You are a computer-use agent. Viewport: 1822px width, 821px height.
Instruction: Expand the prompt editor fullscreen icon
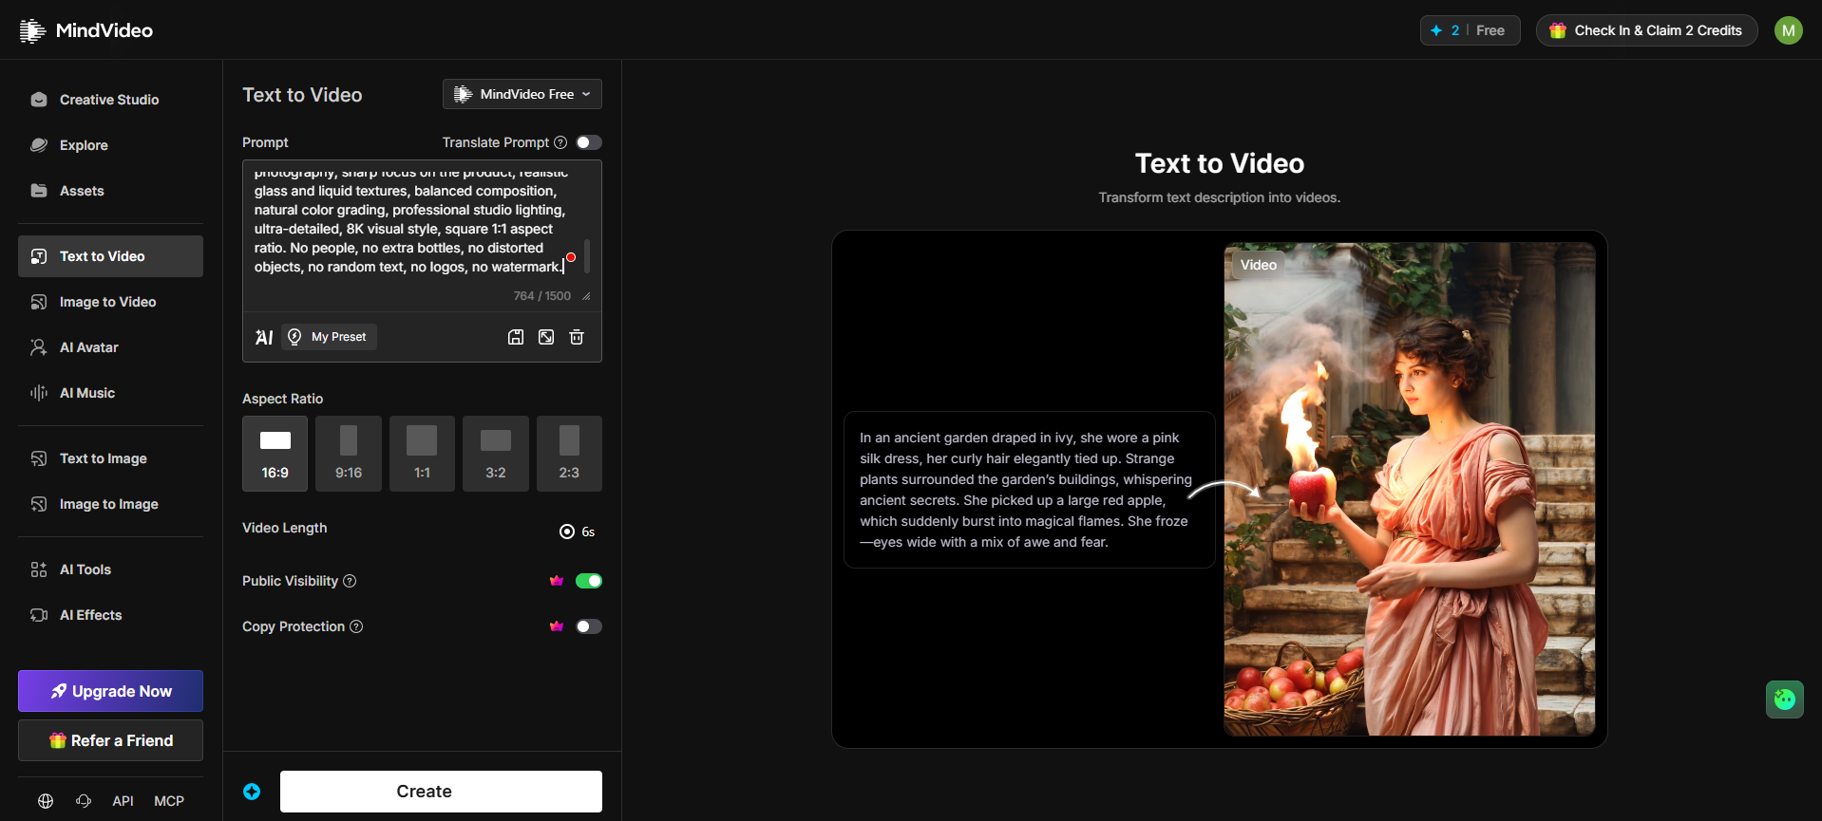(x=546, y=337)
